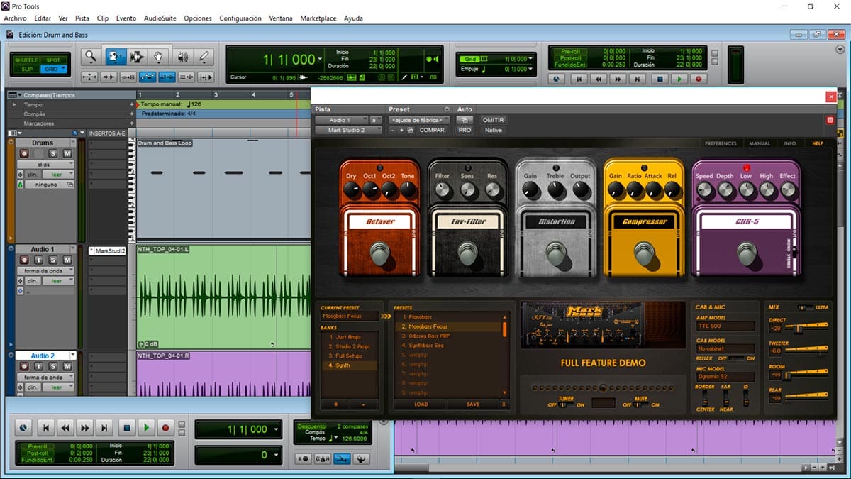The height and width of the screenshot is (479, 851).
Task: Toggle the metronome click icon
Action: pyautogui.click(x=322, y=458)
